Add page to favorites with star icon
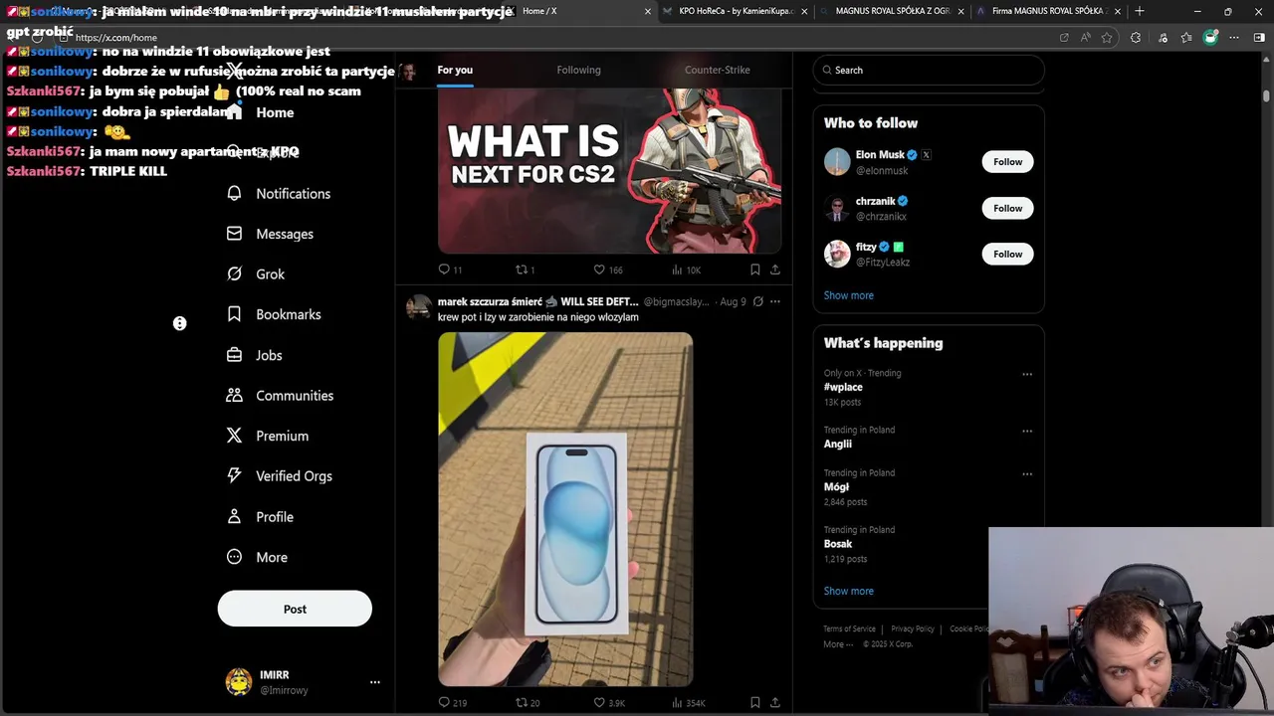The image size is (1274, 716). pyautogui.click(x=1107, y=38)
